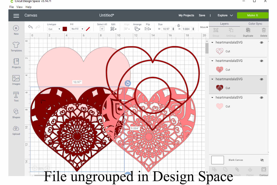Click the Contour tool
This screenshot has width=277, height=185.
pyautogui.click(x=263, y=171)
